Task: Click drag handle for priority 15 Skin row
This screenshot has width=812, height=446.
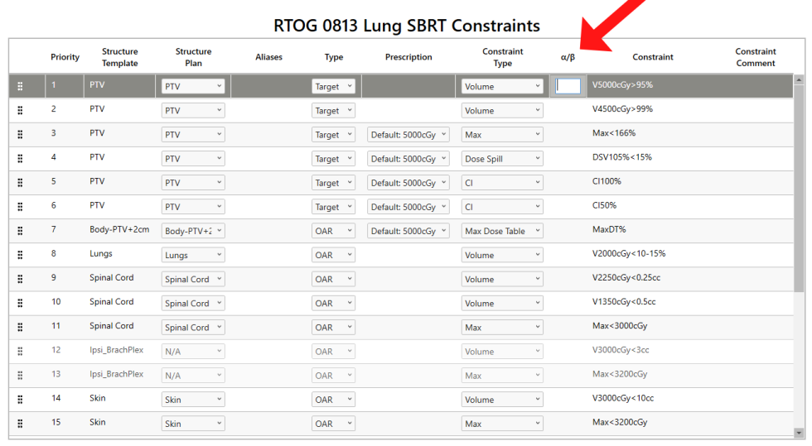Action: [x=20, y=424]
